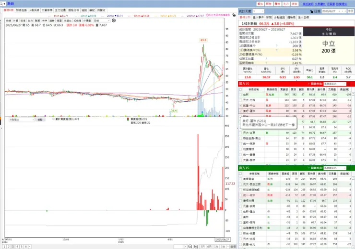Check the 美商高盛 seller row checkbox

pyautogui.click(x=240, y=179)
